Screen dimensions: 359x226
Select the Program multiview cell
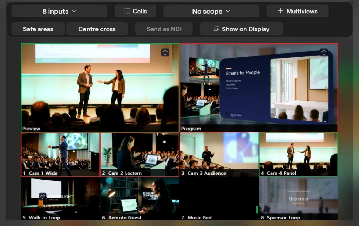click(x=259, y=88)
